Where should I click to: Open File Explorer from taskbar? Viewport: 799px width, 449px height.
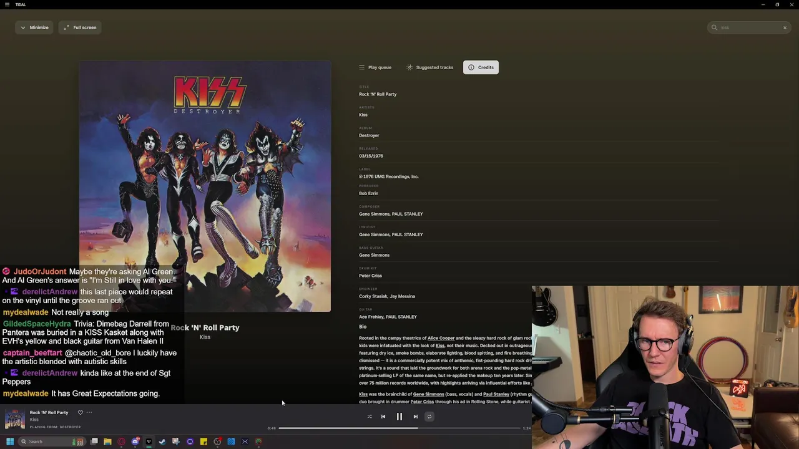[x=107, y=442]
